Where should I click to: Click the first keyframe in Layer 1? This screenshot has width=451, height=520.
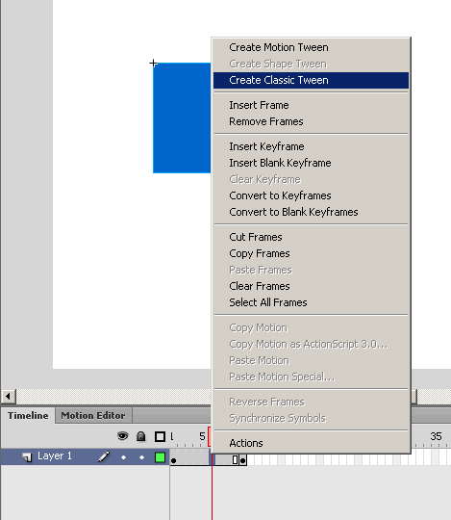pos(173,460)
